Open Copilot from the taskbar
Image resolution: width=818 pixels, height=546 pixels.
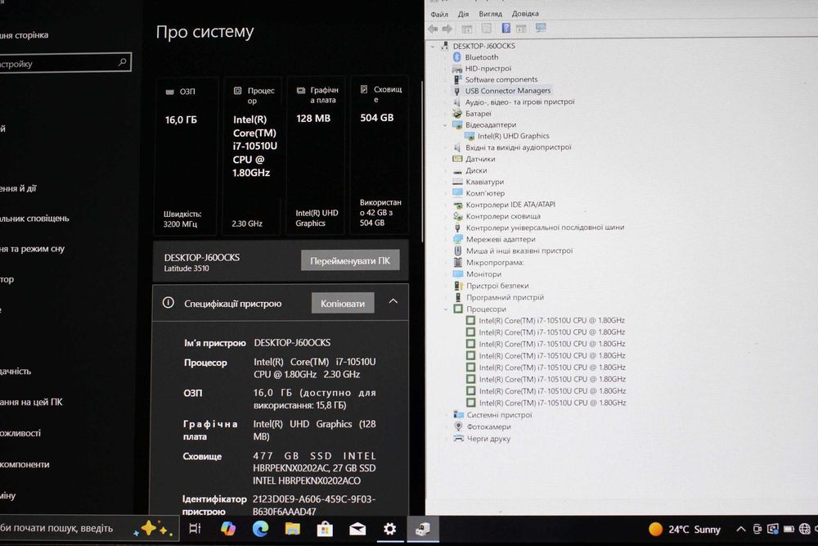[228, 528]
